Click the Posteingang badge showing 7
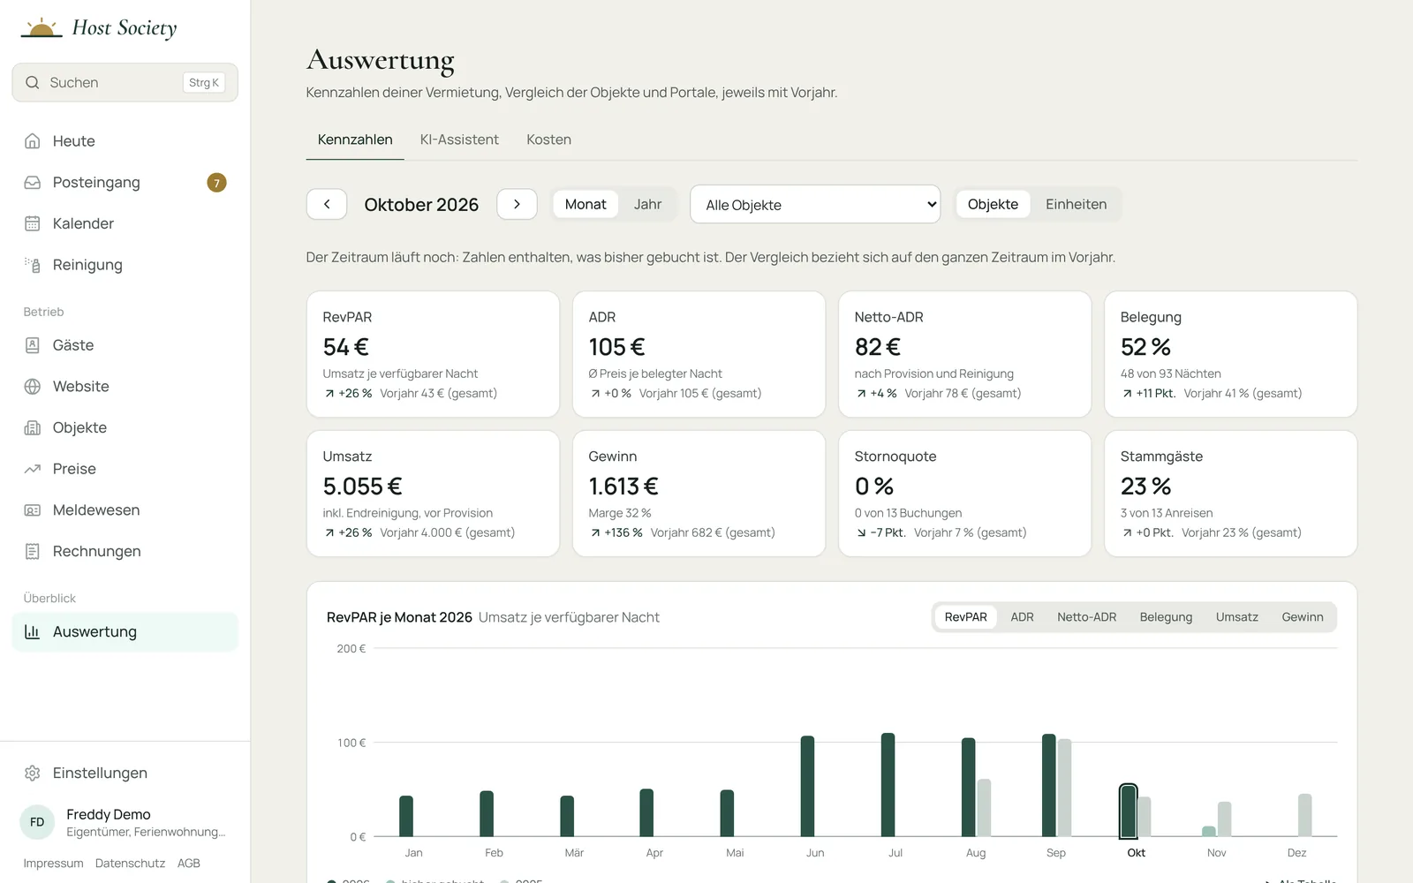 [x=216, y=183]
